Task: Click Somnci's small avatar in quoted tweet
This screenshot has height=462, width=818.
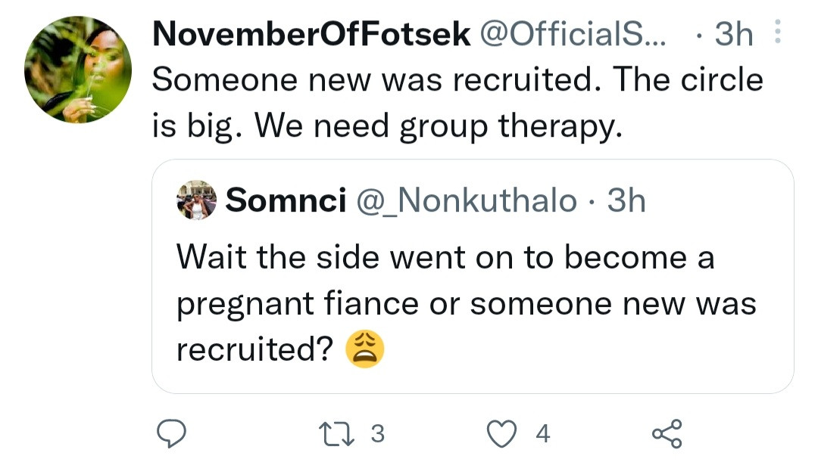Action: (196, 200)
